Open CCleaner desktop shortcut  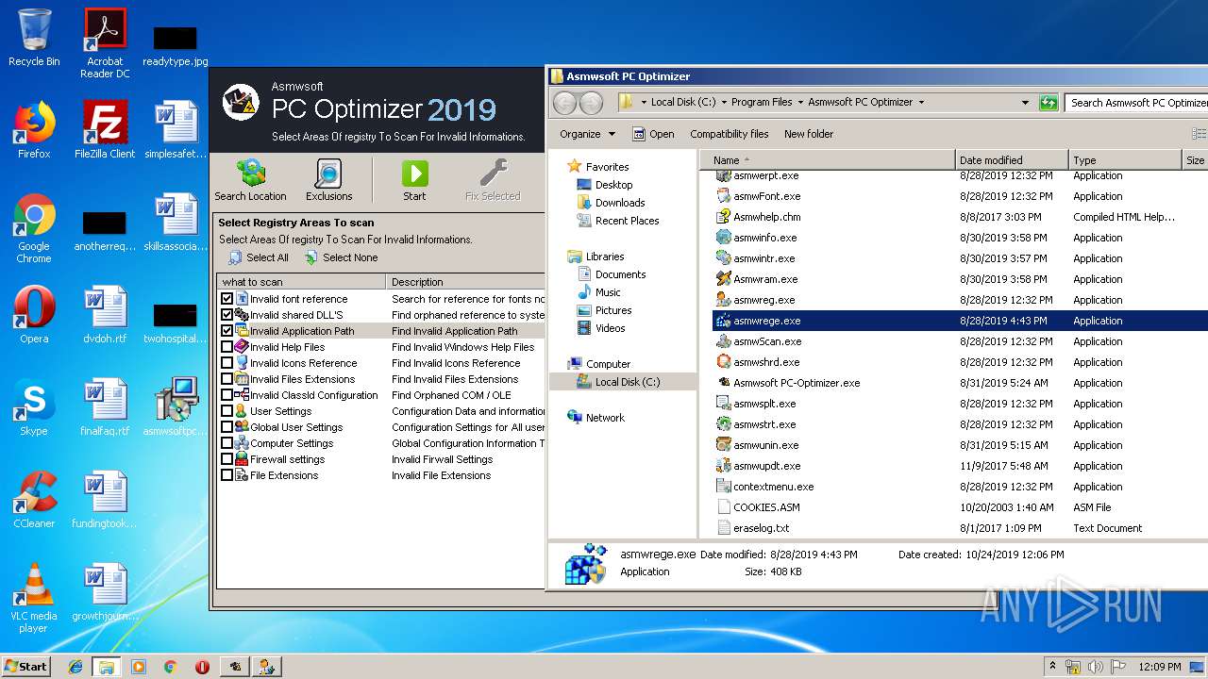point(34,500)
